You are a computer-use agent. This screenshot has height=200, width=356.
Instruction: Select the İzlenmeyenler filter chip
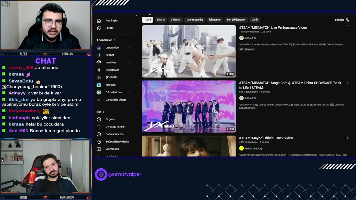(x=195, y=20)
